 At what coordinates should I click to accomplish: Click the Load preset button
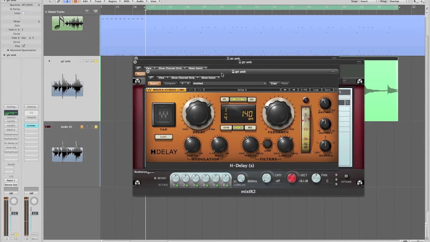[x=316, y=90]
